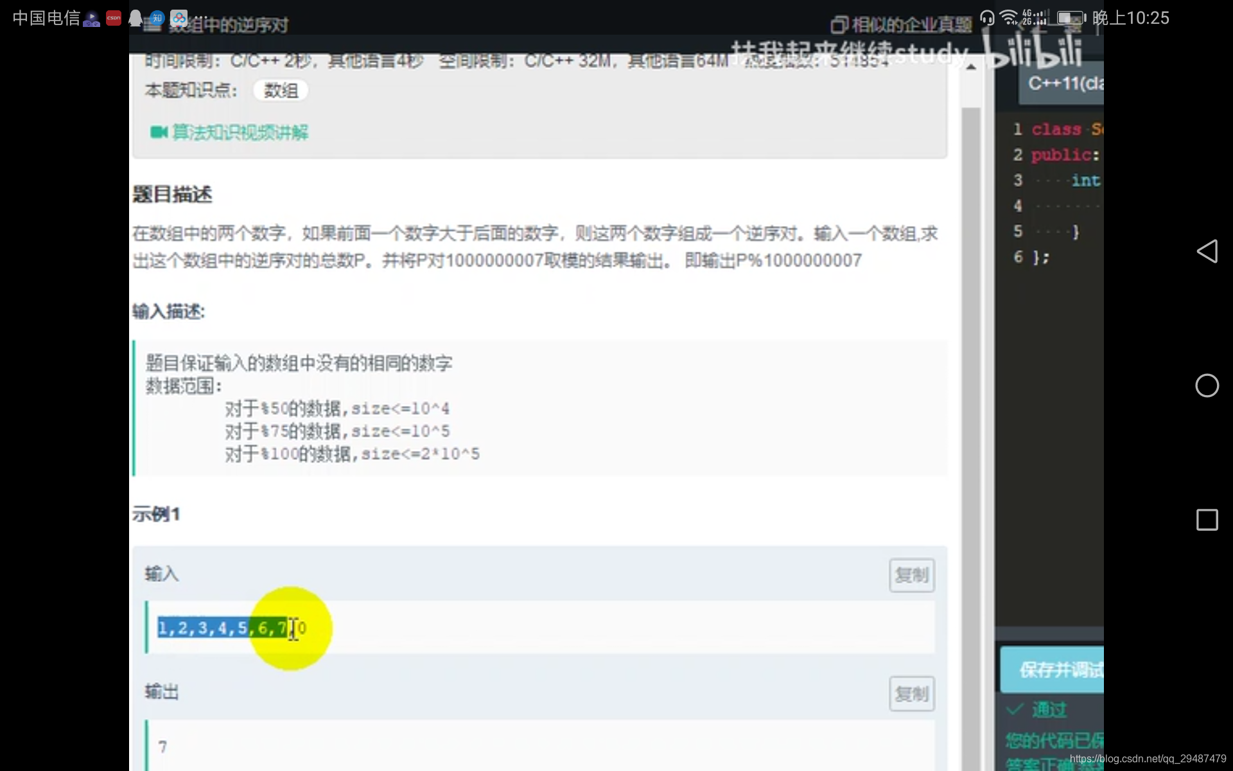This screenshot has width=1233, height=771.
Task: Click the line 对于%75的数据,size<=10^5
Action: click(337, 431)
